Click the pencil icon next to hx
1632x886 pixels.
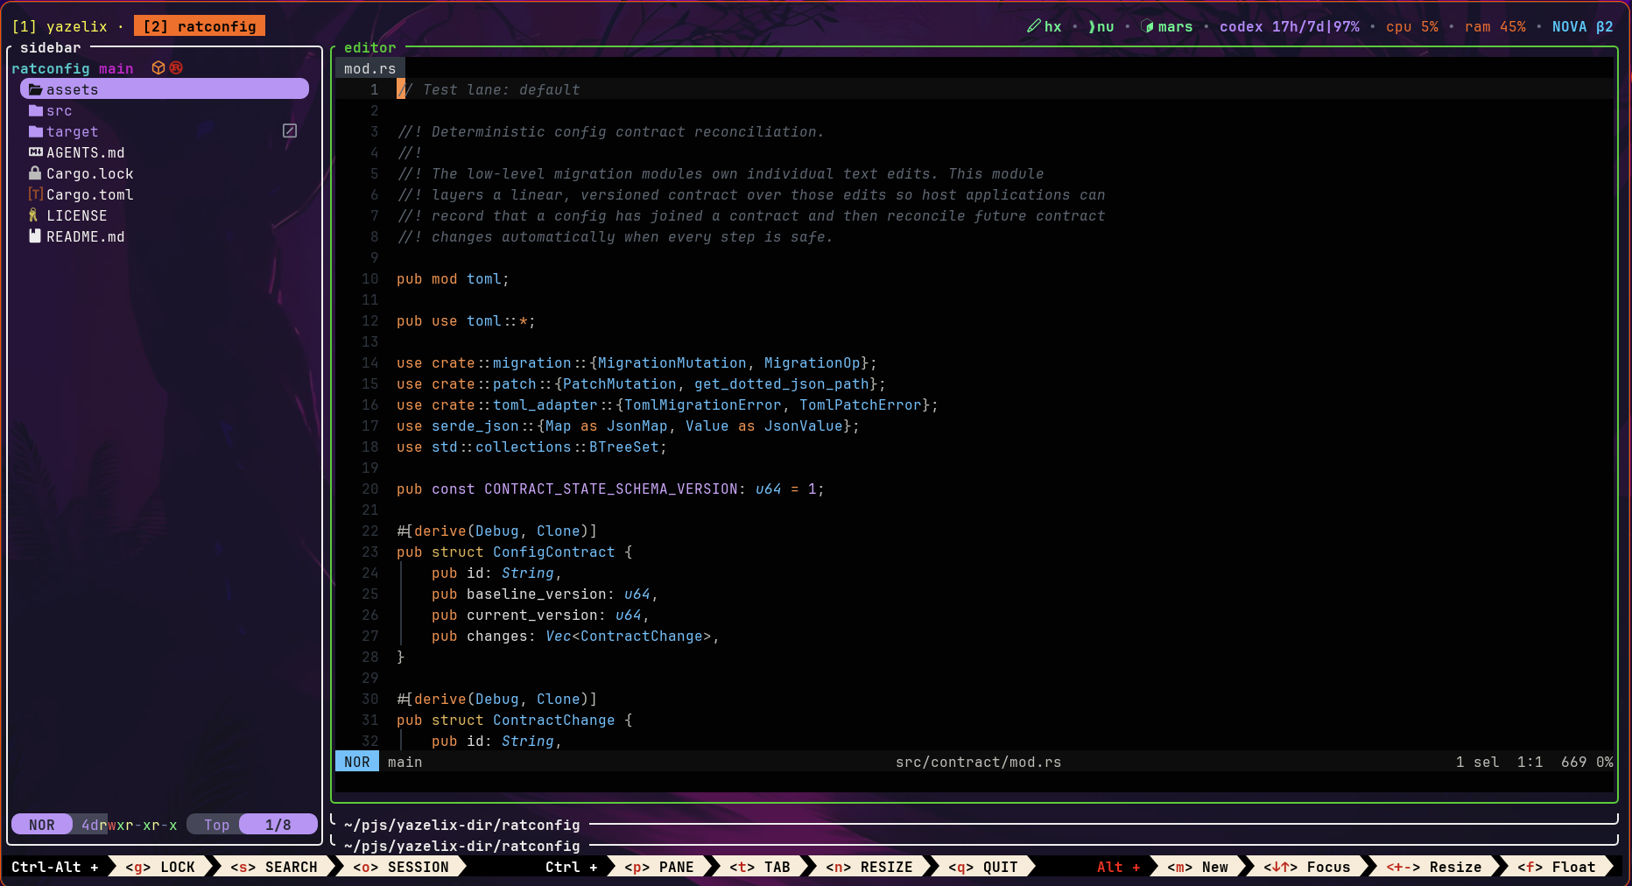click(1034, 26)
